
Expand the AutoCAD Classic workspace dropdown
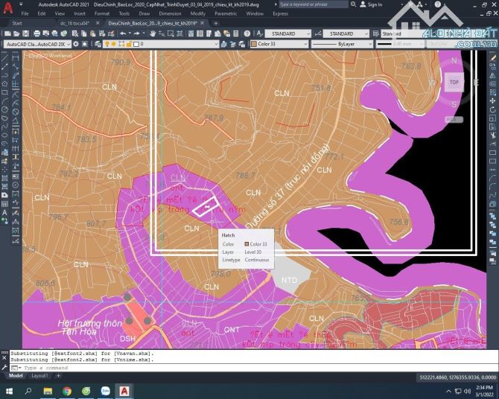35,44
